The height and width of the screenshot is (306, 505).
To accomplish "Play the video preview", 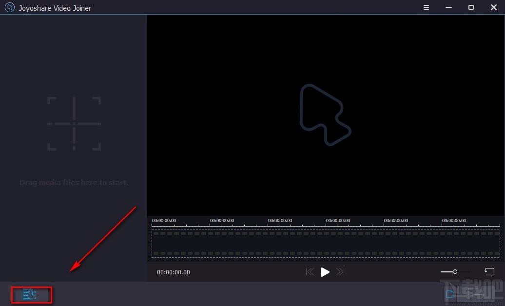I will click(x=325, y=272).
